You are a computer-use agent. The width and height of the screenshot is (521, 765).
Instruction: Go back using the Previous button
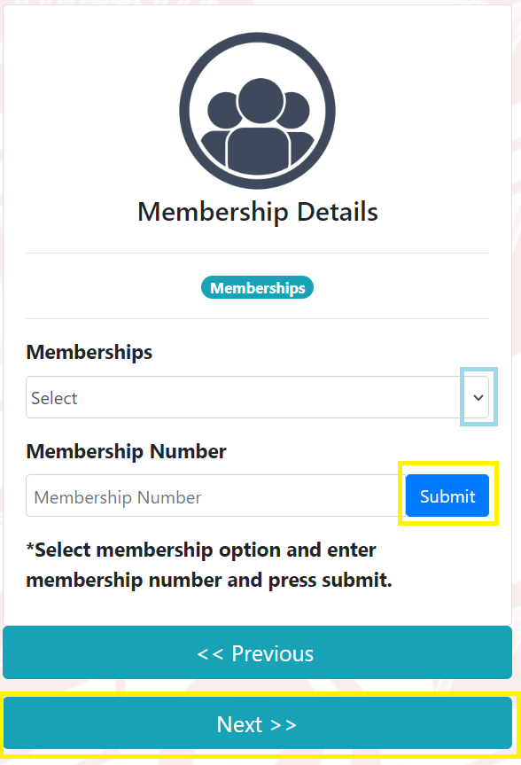pos(257,652)
